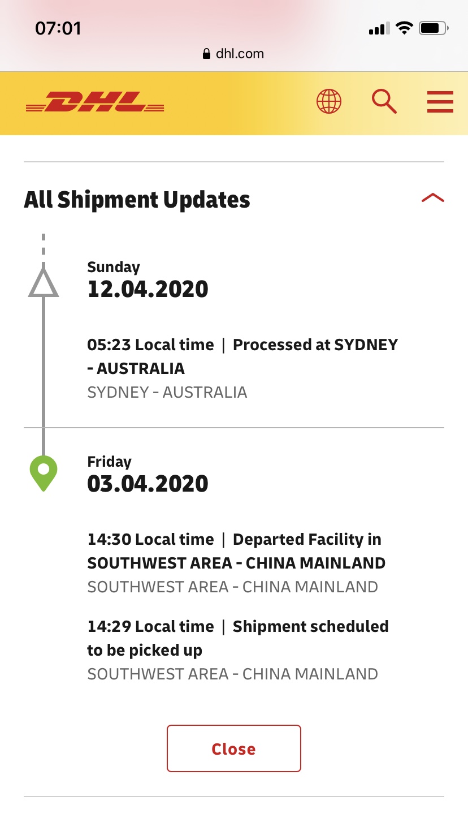
Task: Select the All Shipment Updates heading
Action: [x=137, y=200]
